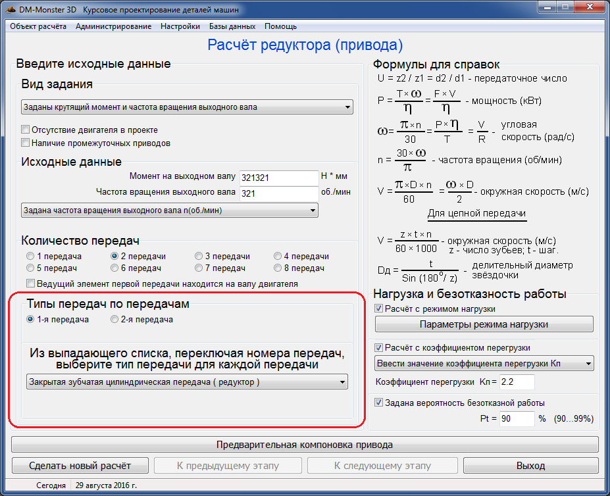Screen dimensions: 610x496
Task: Uncheck Расчёт с коэффициентом перегрузки
Action: [x=378, y=347]
